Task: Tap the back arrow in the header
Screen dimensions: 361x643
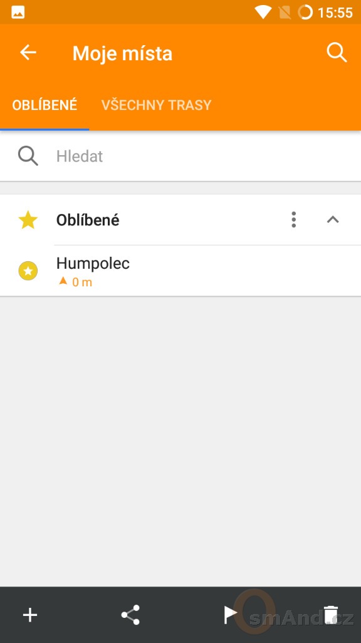Action: tap(28, 53)
